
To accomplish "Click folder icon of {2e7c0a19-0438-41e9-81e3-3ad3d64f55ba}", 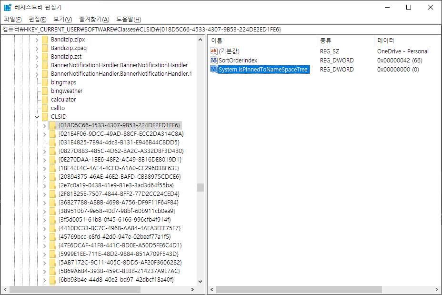I will click(x=52, y=185).
